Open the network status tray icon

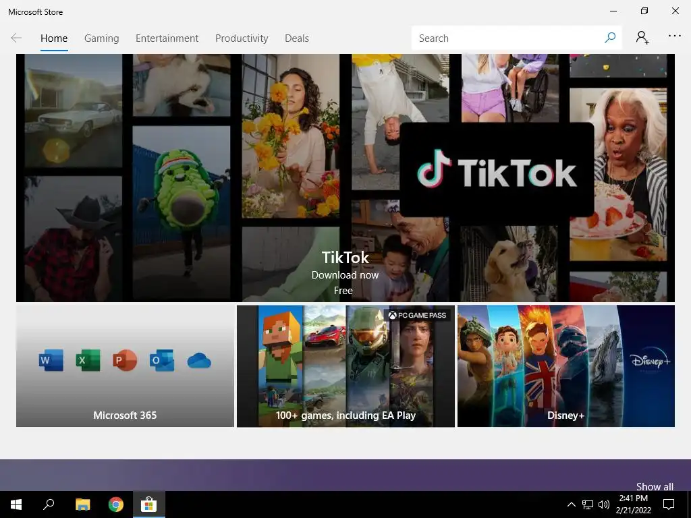(x=588, y=505)
